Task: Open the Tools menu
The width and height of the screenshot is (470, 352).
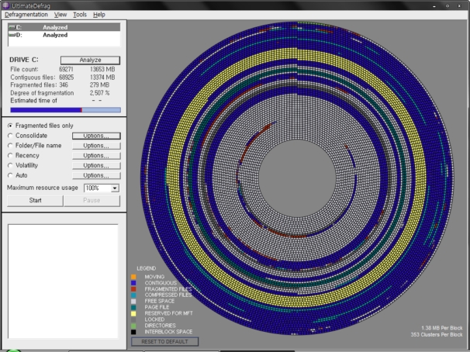Action: [80, 15]
